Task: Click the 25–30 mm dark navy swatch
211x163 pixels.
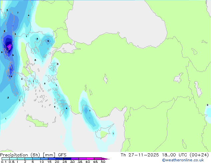Action: [67, 159]
